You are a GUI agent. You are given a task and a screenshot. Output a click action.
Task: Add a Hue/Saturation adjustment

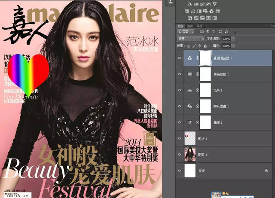coord(187,11)
